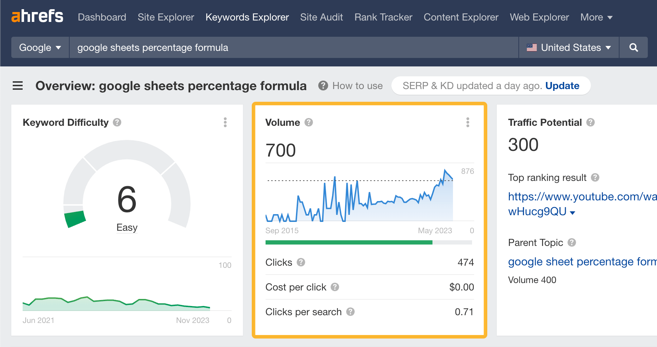Viewport: 657px width, 347px height.
Task: Click the Ahrefs logo
Action: pos(37,17)
